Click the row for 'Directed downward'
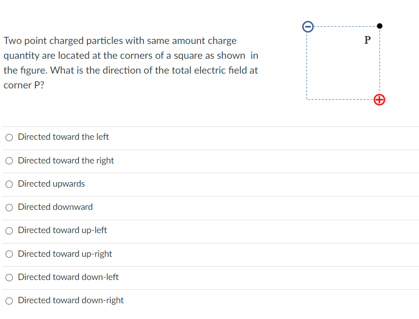Viewport: 419px width, 319px height. pyautogui.click(x=209, y=207)
